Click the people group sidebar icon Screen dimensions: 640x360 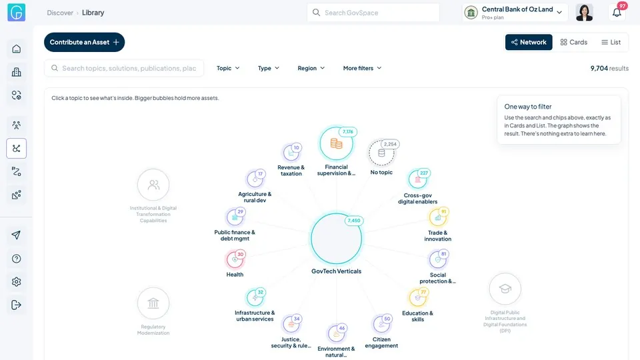coord(16,125)
